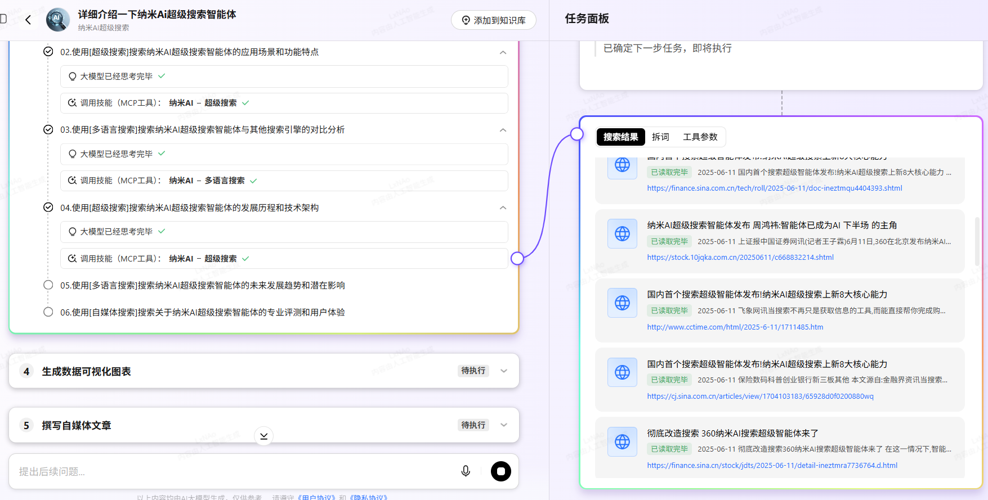Image resolution: width=988 pixels, height=500 pixels.
Task: Click MCP tool icon in step 02 超级搜索 row
Action: coord(72,103)
